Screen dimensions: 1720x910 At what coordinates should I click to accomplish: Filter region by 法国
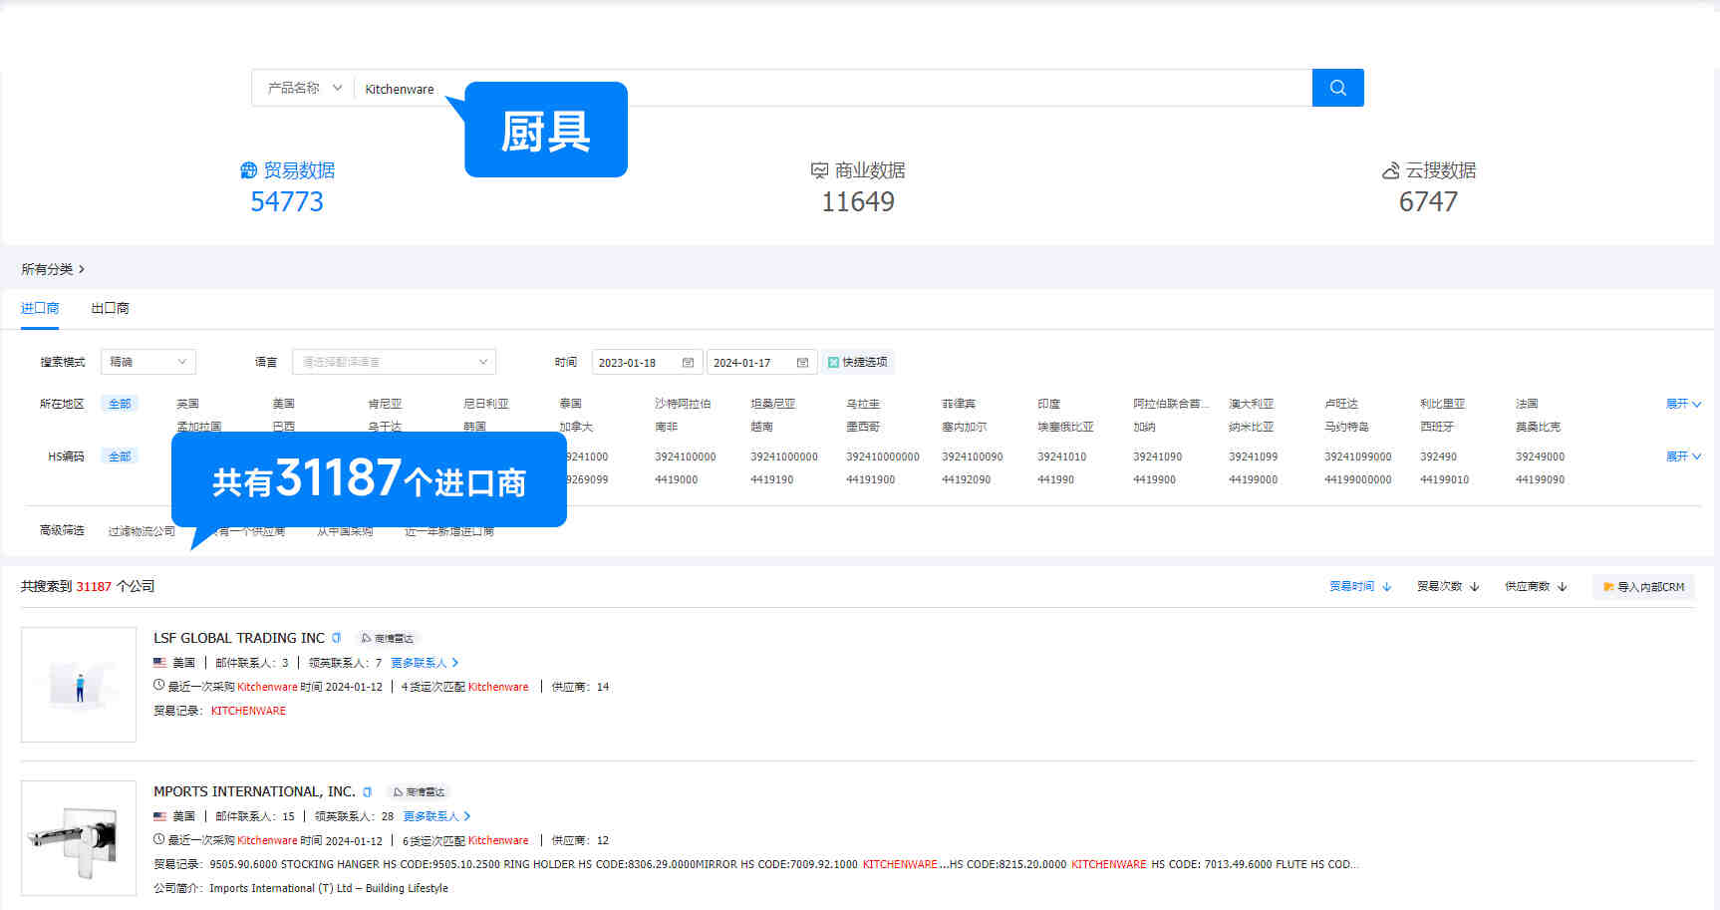click(1527, 404)
